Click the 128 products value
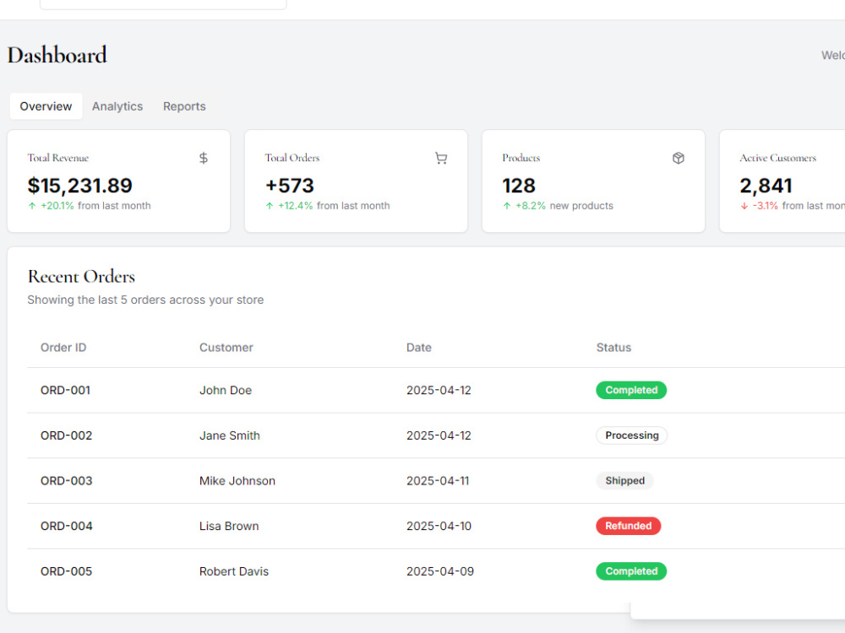The image size is (845, 633). point(519,185)
